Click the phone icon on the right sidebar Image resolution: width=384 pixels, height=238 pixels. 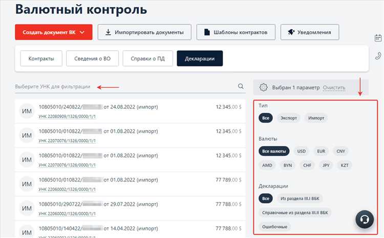378,56
